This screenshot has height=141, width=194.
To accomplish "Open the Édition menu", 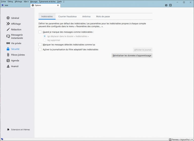I will [x=10, y=2].
